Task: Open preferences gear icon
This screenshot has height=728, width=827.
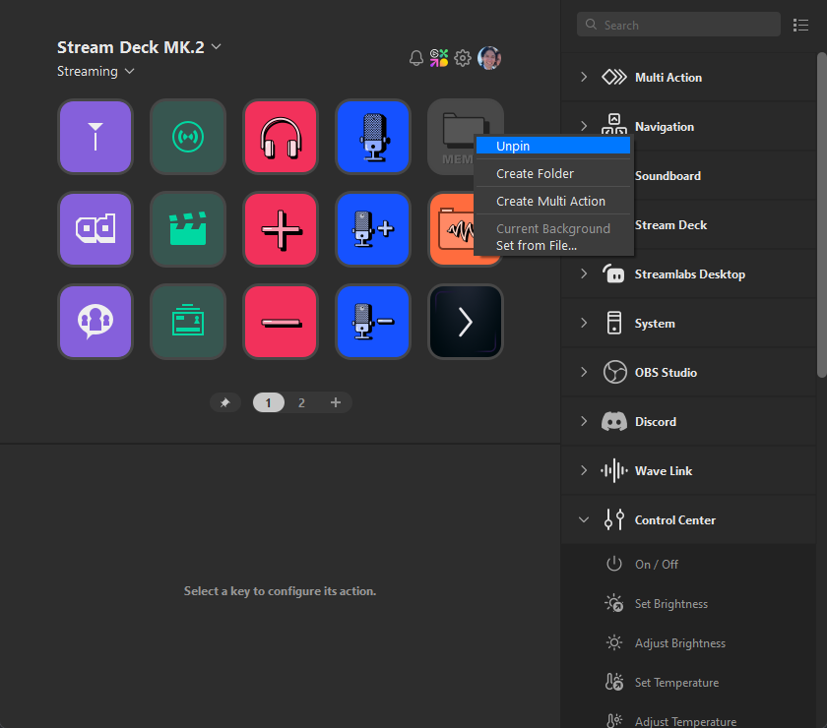Action: click(x=463, y=58)
